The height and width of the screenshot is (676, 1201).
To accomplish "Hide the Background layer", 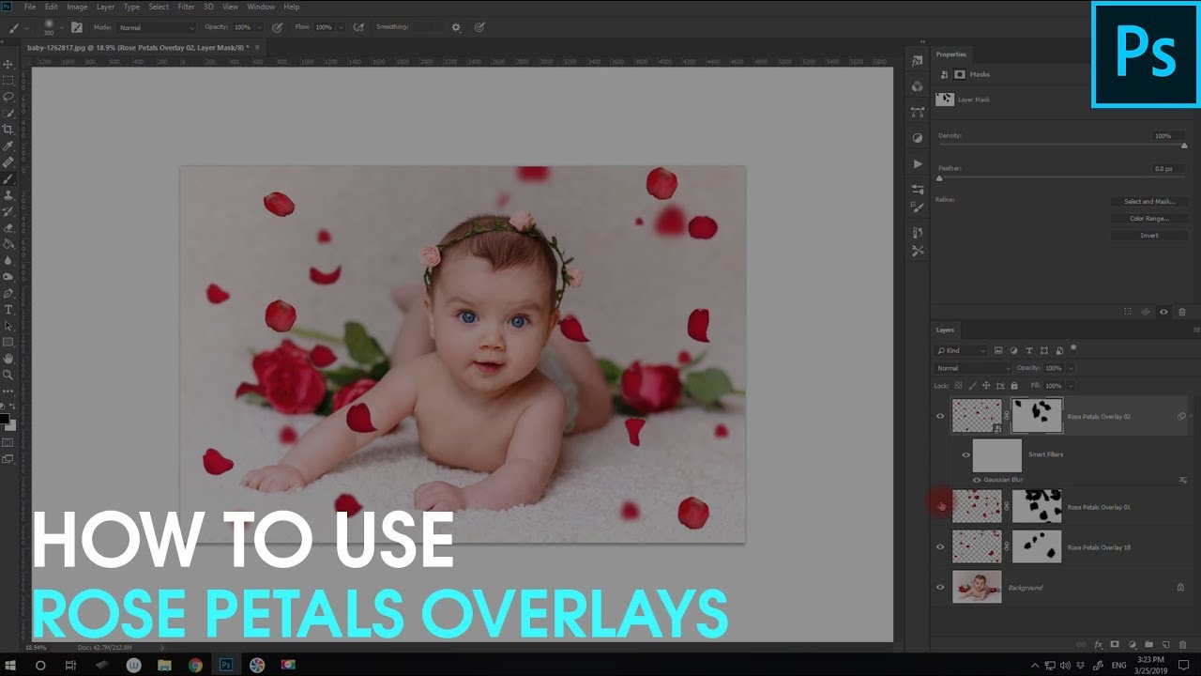I will click(x=940, y=587).
